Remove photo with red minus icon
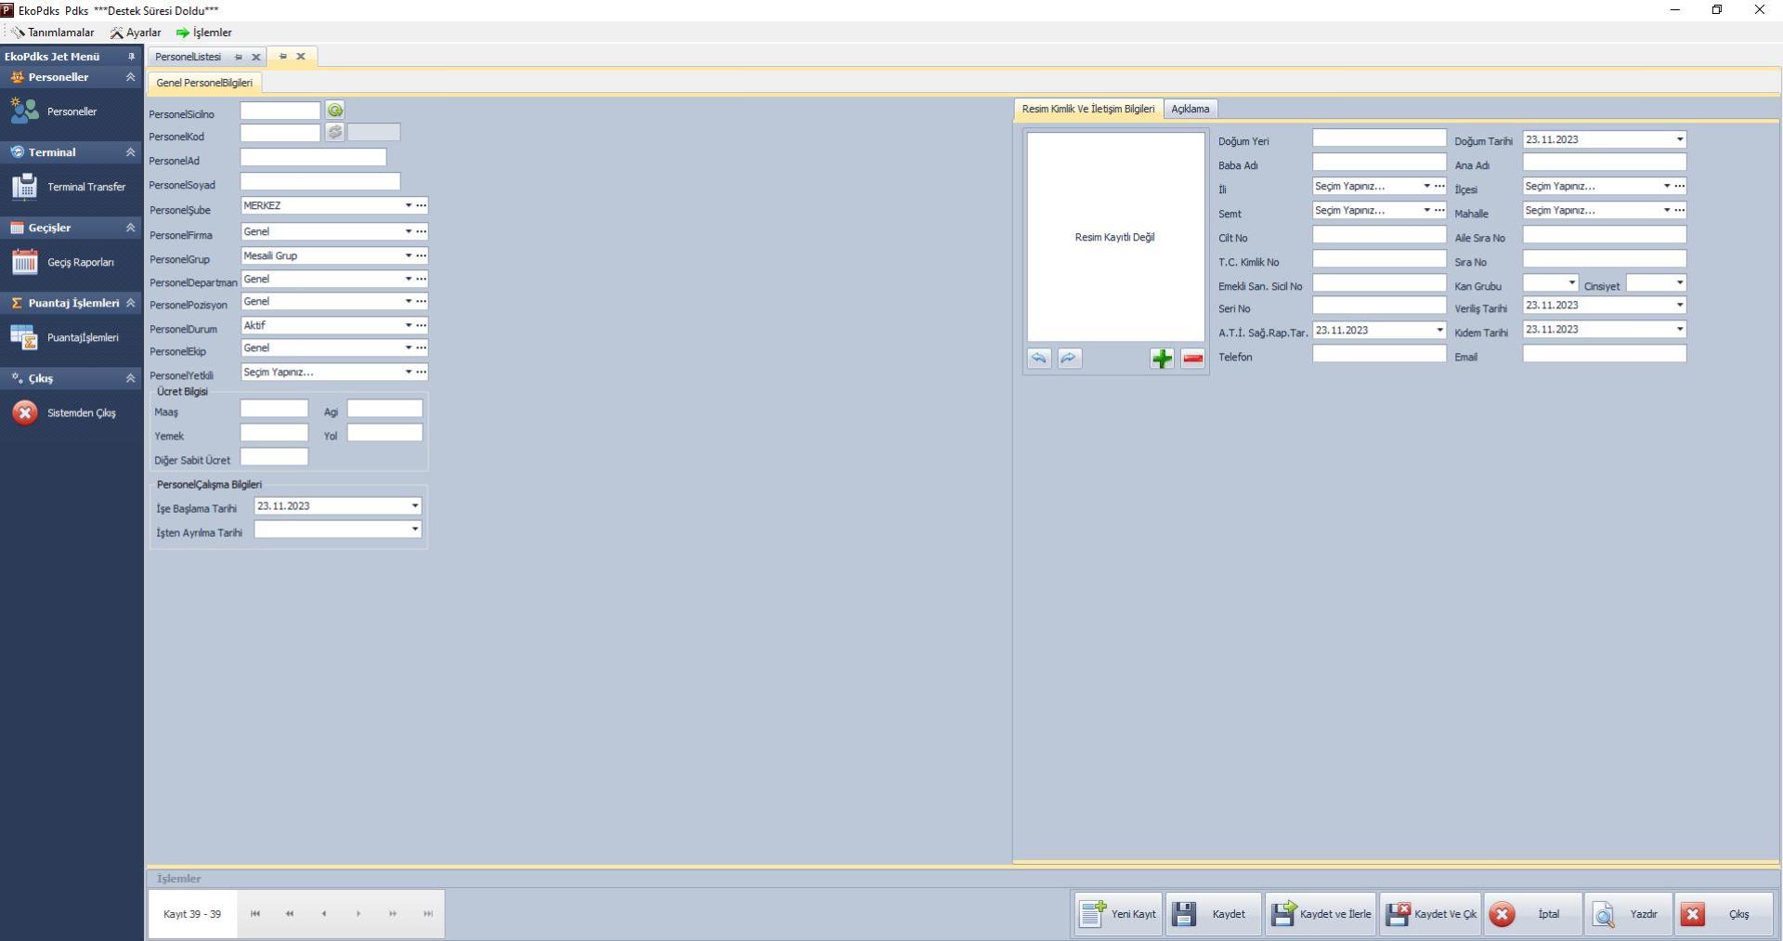Viewport: 1783px width, 941px height. (1192, 359)
